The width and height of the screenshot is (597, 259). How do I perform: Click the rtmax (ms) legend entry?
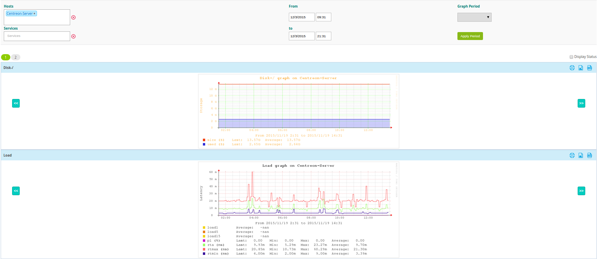pyautogui.click(x=218, y=249)
